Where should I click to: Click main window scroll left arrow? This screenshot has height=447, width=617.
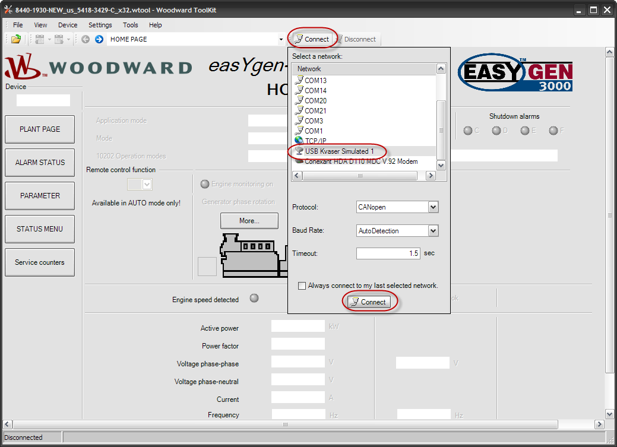(x=8, y=424)
